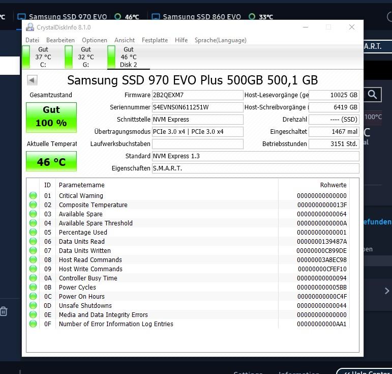Click the ID column header

(47, 185)
